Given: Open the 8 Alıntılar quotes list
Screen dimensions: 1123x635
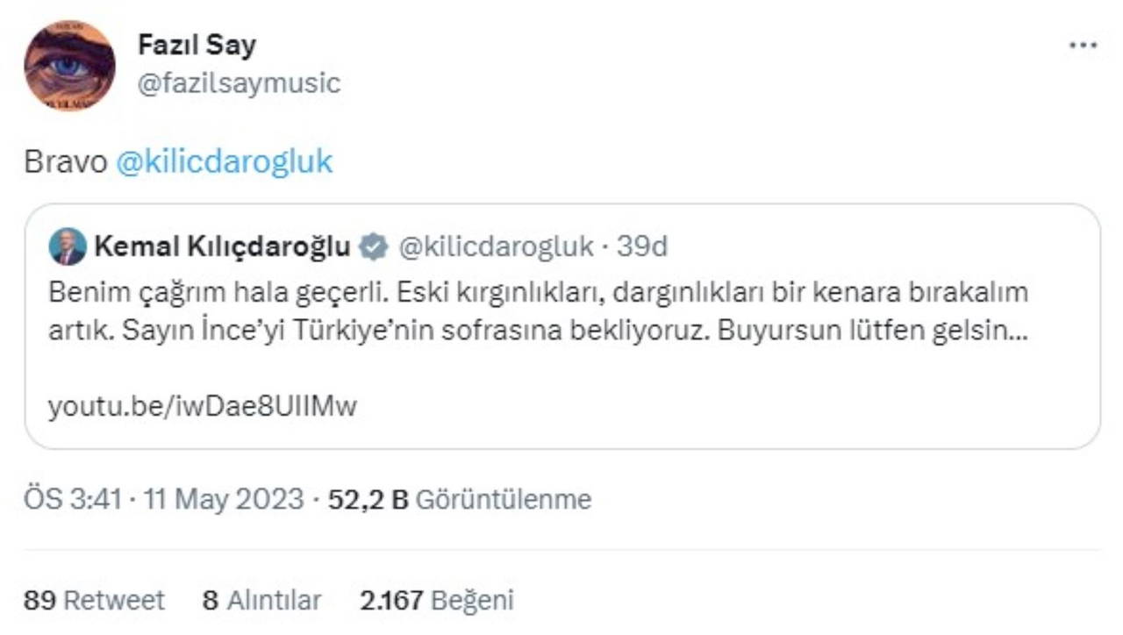Looking at the screenshot, I should click(x=261, y=600).
